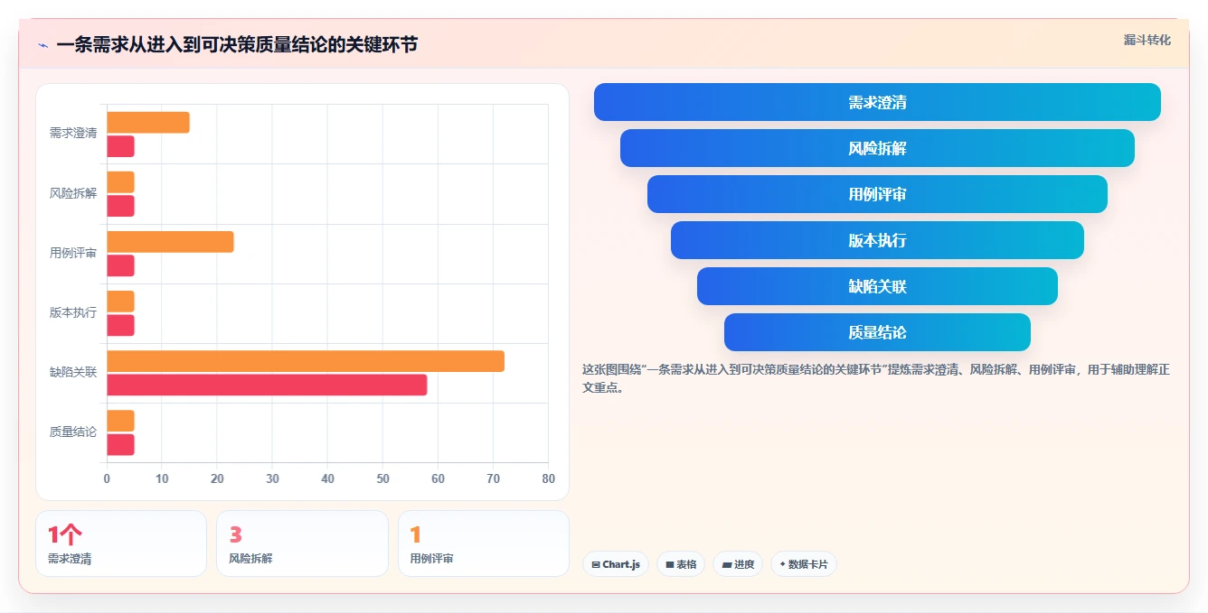Click the red 缺陷关联 bar in chart
The width and height of the screenshot is (1208, 613).
(x=267, y=385)
